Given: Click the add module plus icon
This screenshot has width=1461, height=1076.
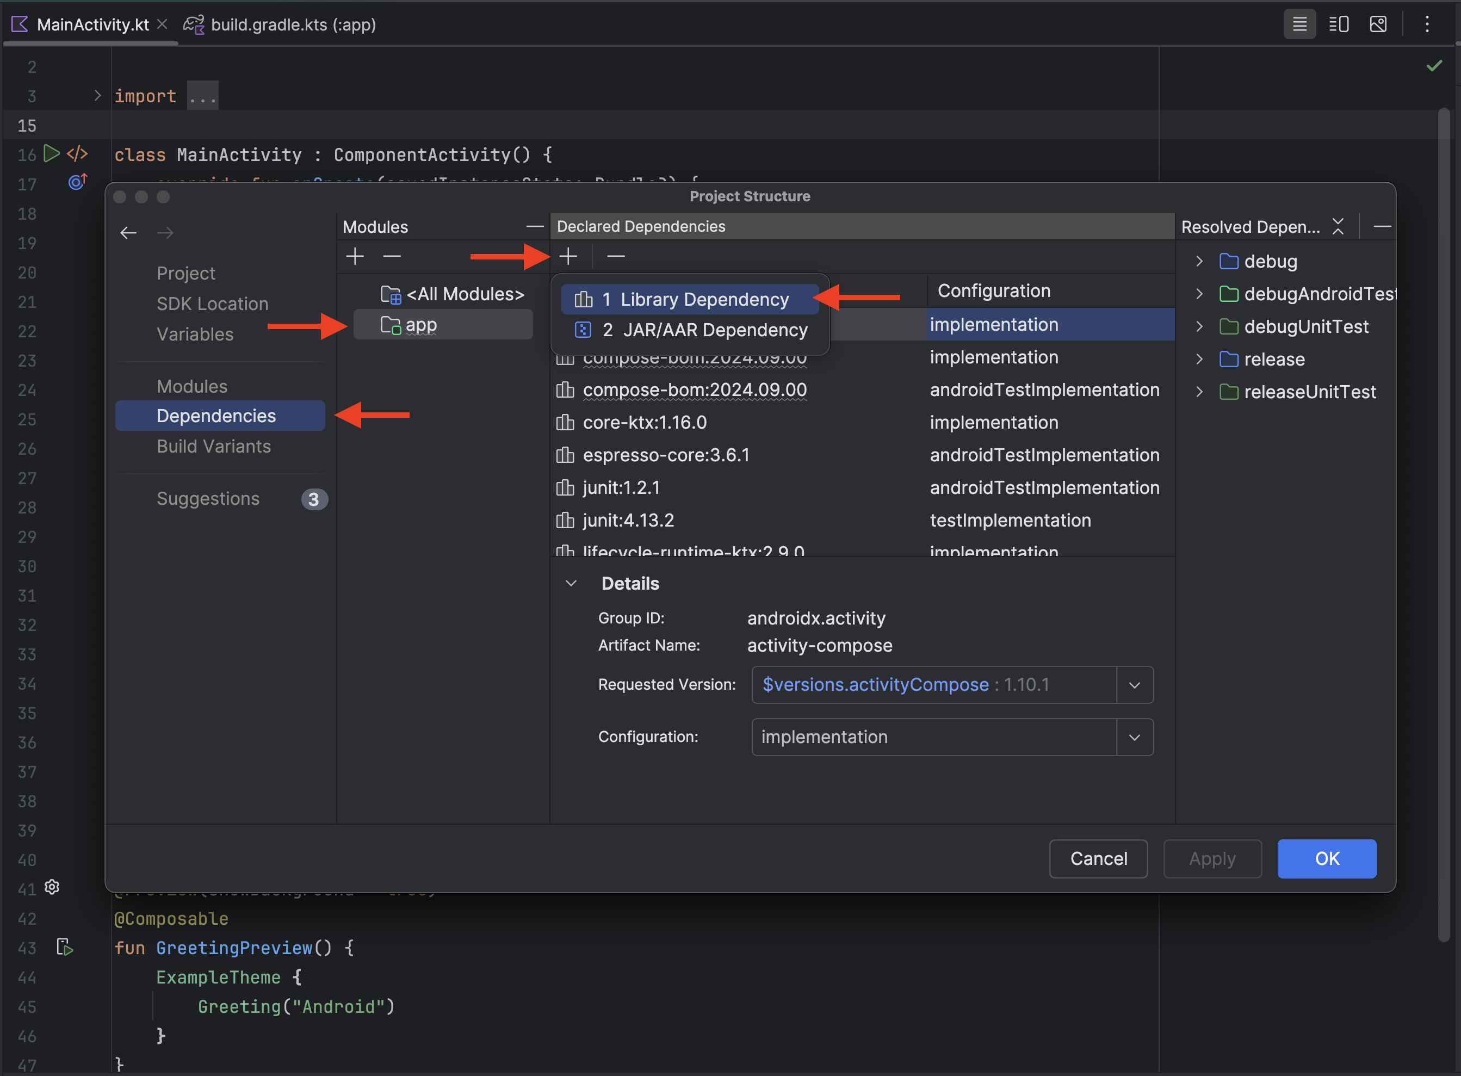Looking at the screenshot, I should pos(355,256).
